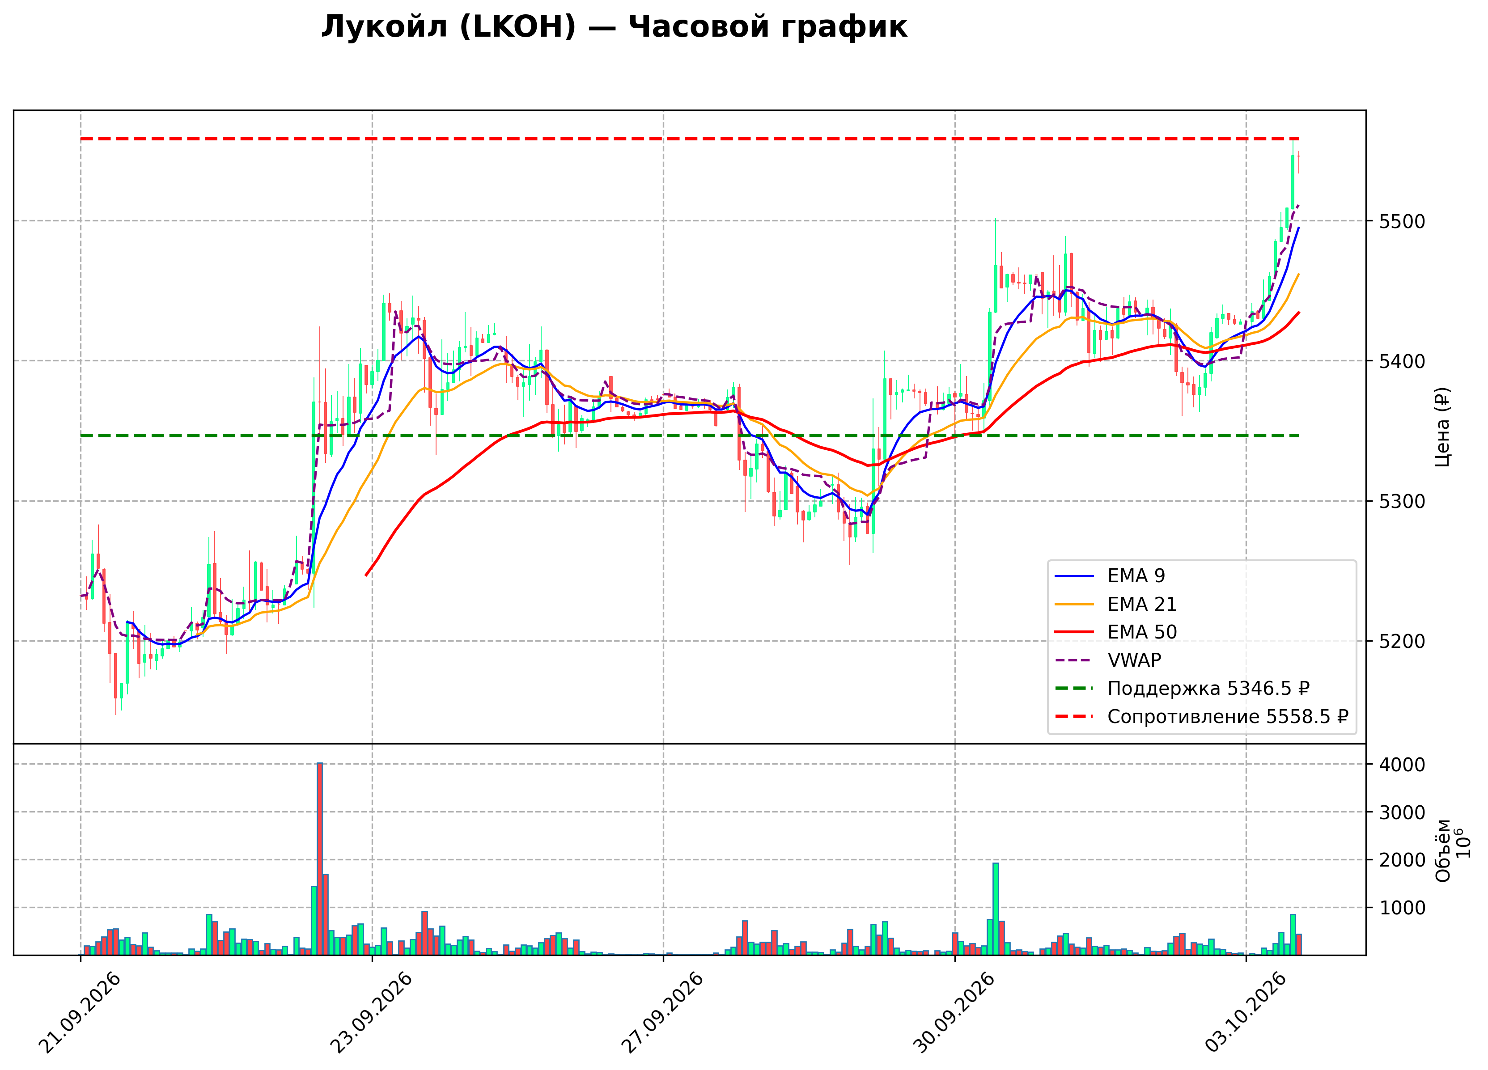The width and height of the screenshot is (1488, 1070).
Task: Click the date label 21.09.2026
Action: pyautogui.click(x=80, y=1013)
